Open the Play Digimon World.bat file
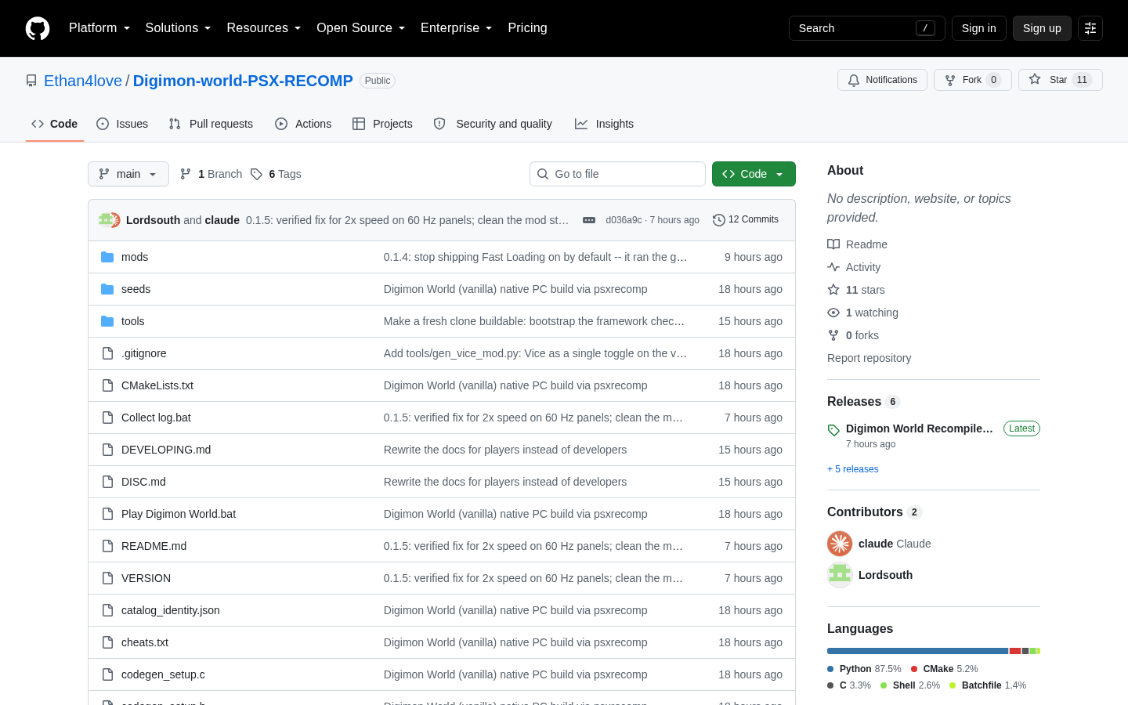 (179, 514)
